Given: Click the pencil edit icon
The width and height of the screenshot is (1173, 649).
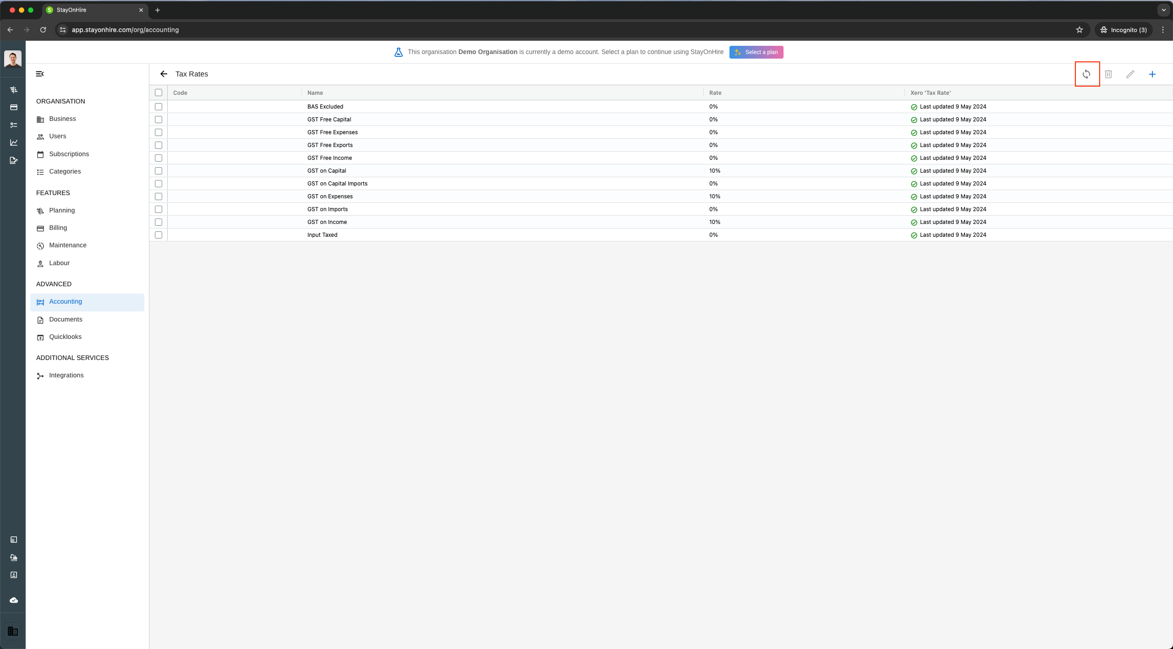Looking at the screenshot, I should (1130, 74).
